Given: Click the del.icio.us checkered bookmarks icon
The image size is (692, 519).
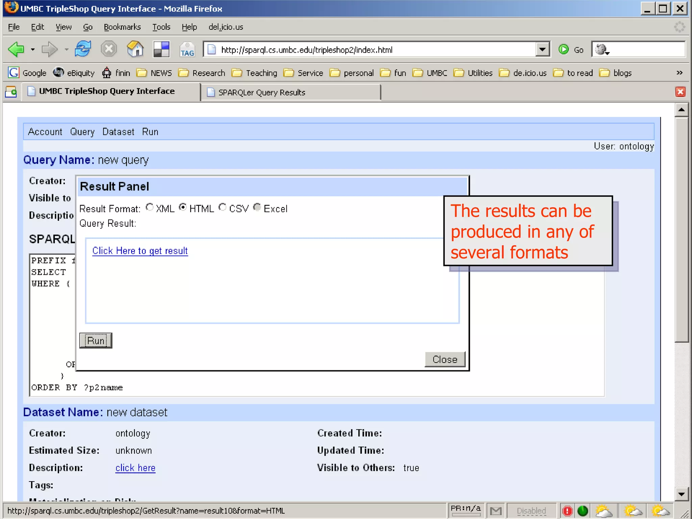Looking at the screenshot, I should coord(161,49).
